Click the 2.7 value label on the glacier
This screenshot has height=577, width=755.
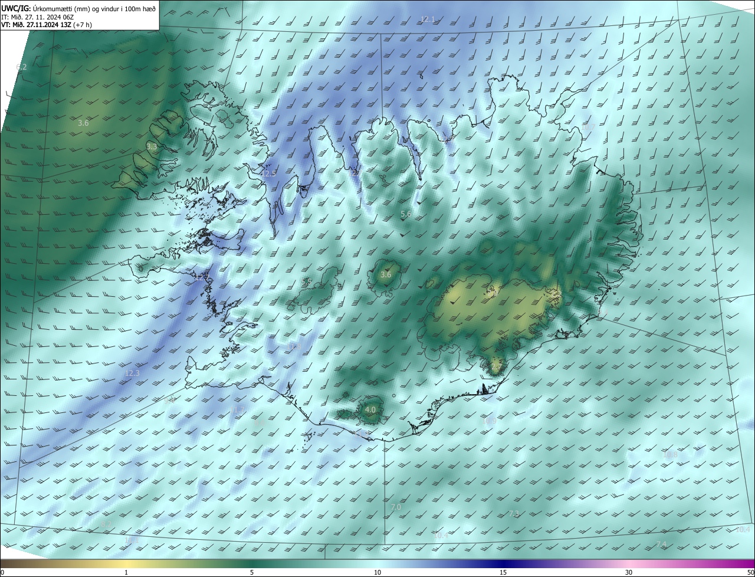click(x=496, y=367)
